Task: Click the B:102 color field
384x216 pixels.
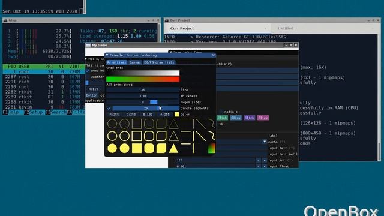Action: [x=148, y=115]
